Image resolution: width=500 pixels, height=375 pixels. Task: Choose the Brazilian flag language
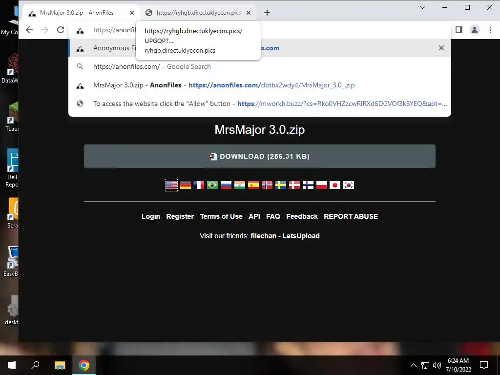tap(212, 185)
